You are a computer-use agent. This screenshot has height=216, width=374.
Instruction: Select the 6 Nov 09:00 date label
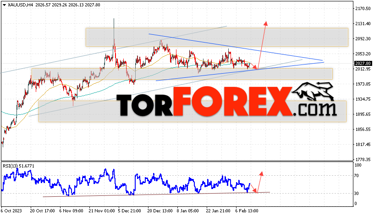(x=71, y=211)
